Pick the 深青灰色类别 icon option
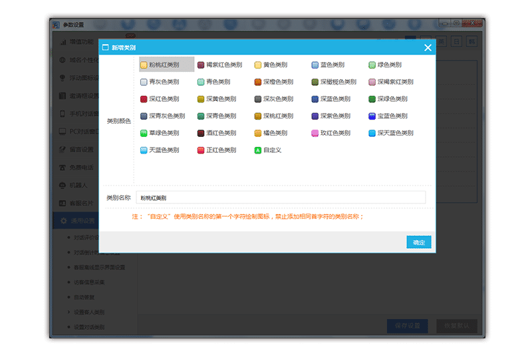Viewport: 532px width, 355px height. tap(162, 116)
